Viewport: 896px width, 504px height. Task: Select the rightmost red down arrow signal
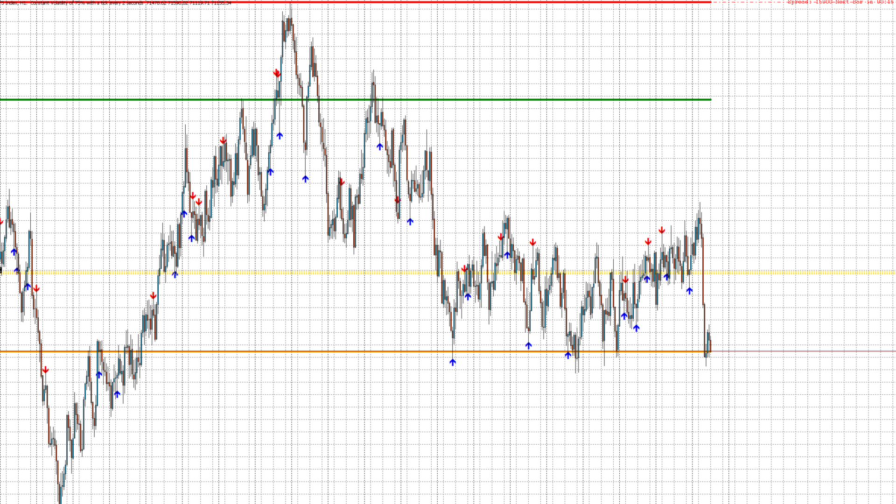click(662, 230)
